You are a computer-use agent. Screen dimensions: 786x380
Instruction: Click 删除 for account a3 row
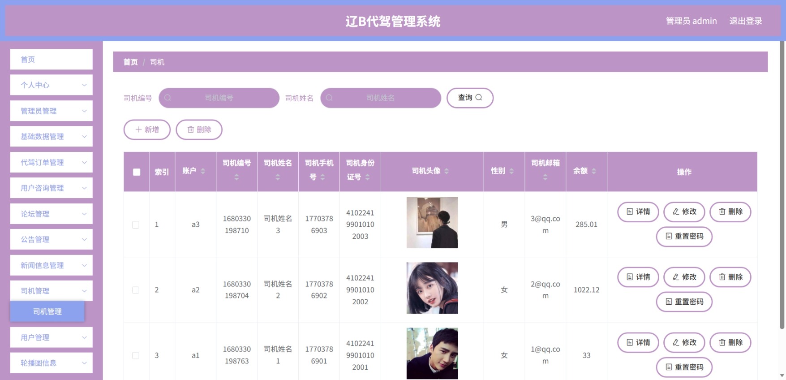(x=730, y=212)
